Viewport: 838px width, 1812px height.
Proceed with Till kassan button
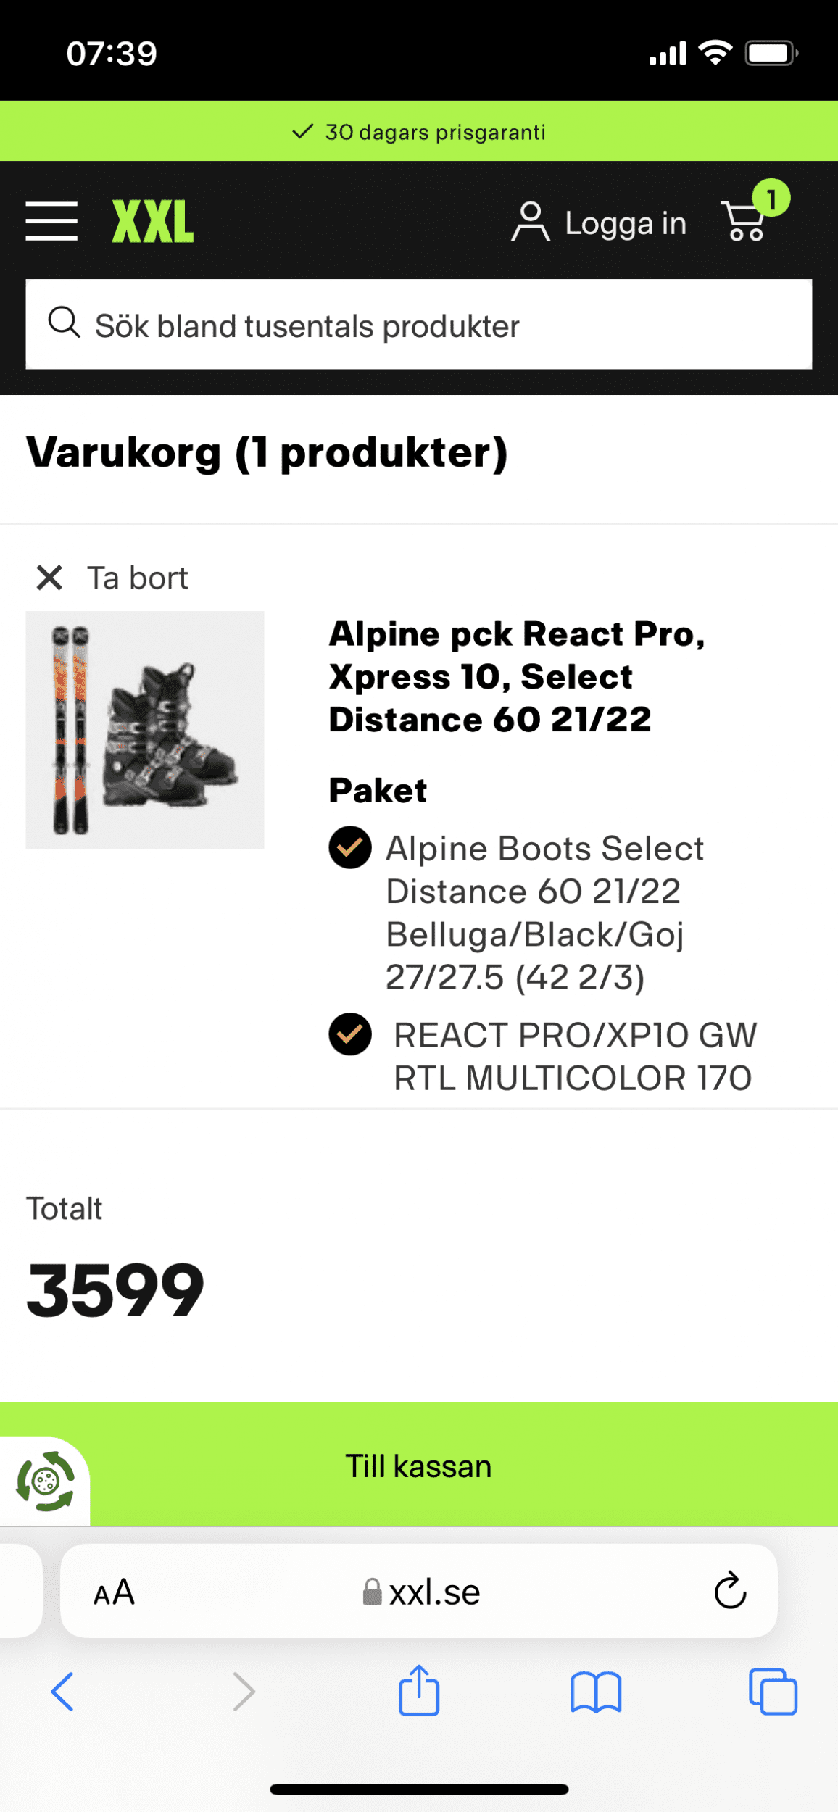[x=419, y=1466]
